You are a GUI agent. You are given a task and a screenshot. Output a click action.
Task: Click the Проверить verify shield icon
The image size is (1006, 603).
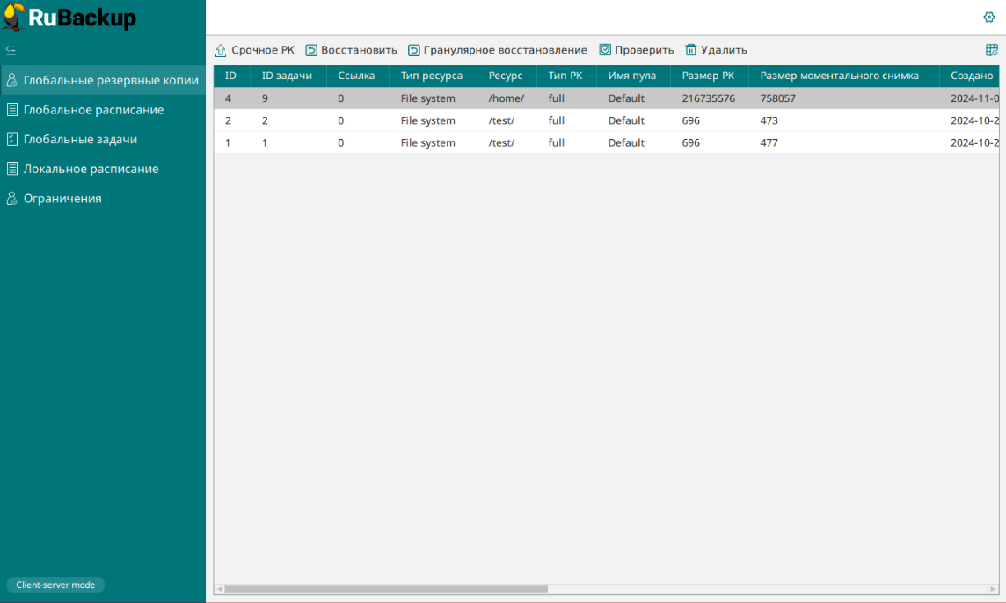coord(605,51)
